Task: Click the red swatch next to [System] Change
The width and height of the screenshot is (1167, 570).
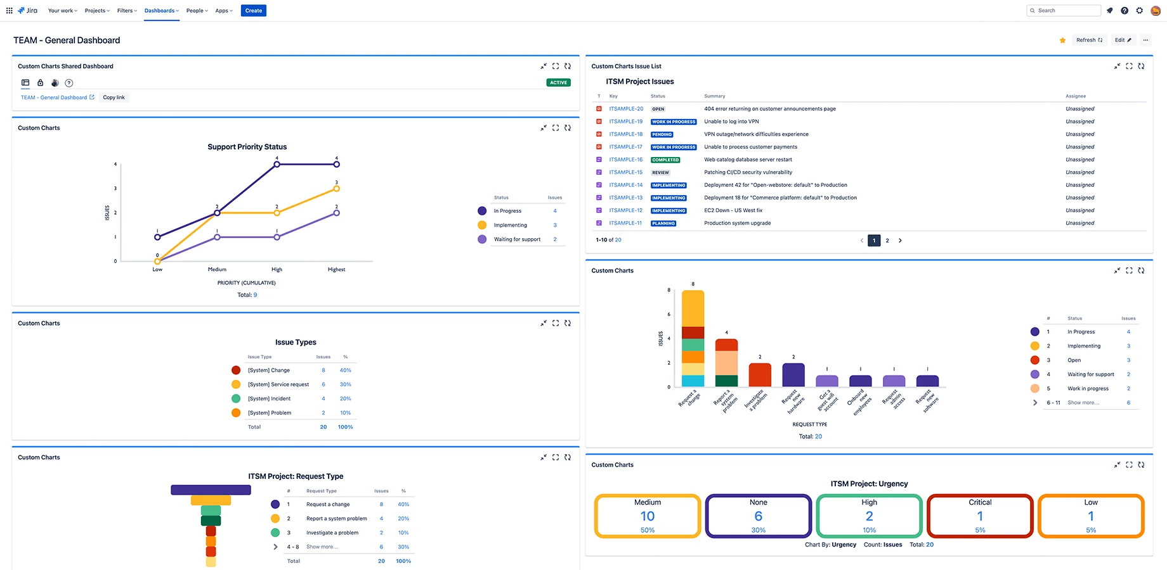Action: click(x=236, y=370)
